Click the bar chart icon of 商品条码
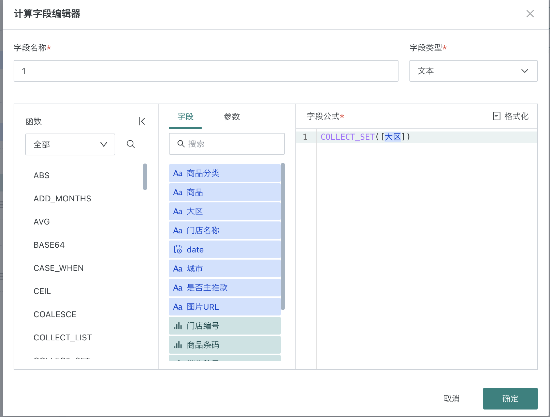The image size is (550, 417). [178, 345]
